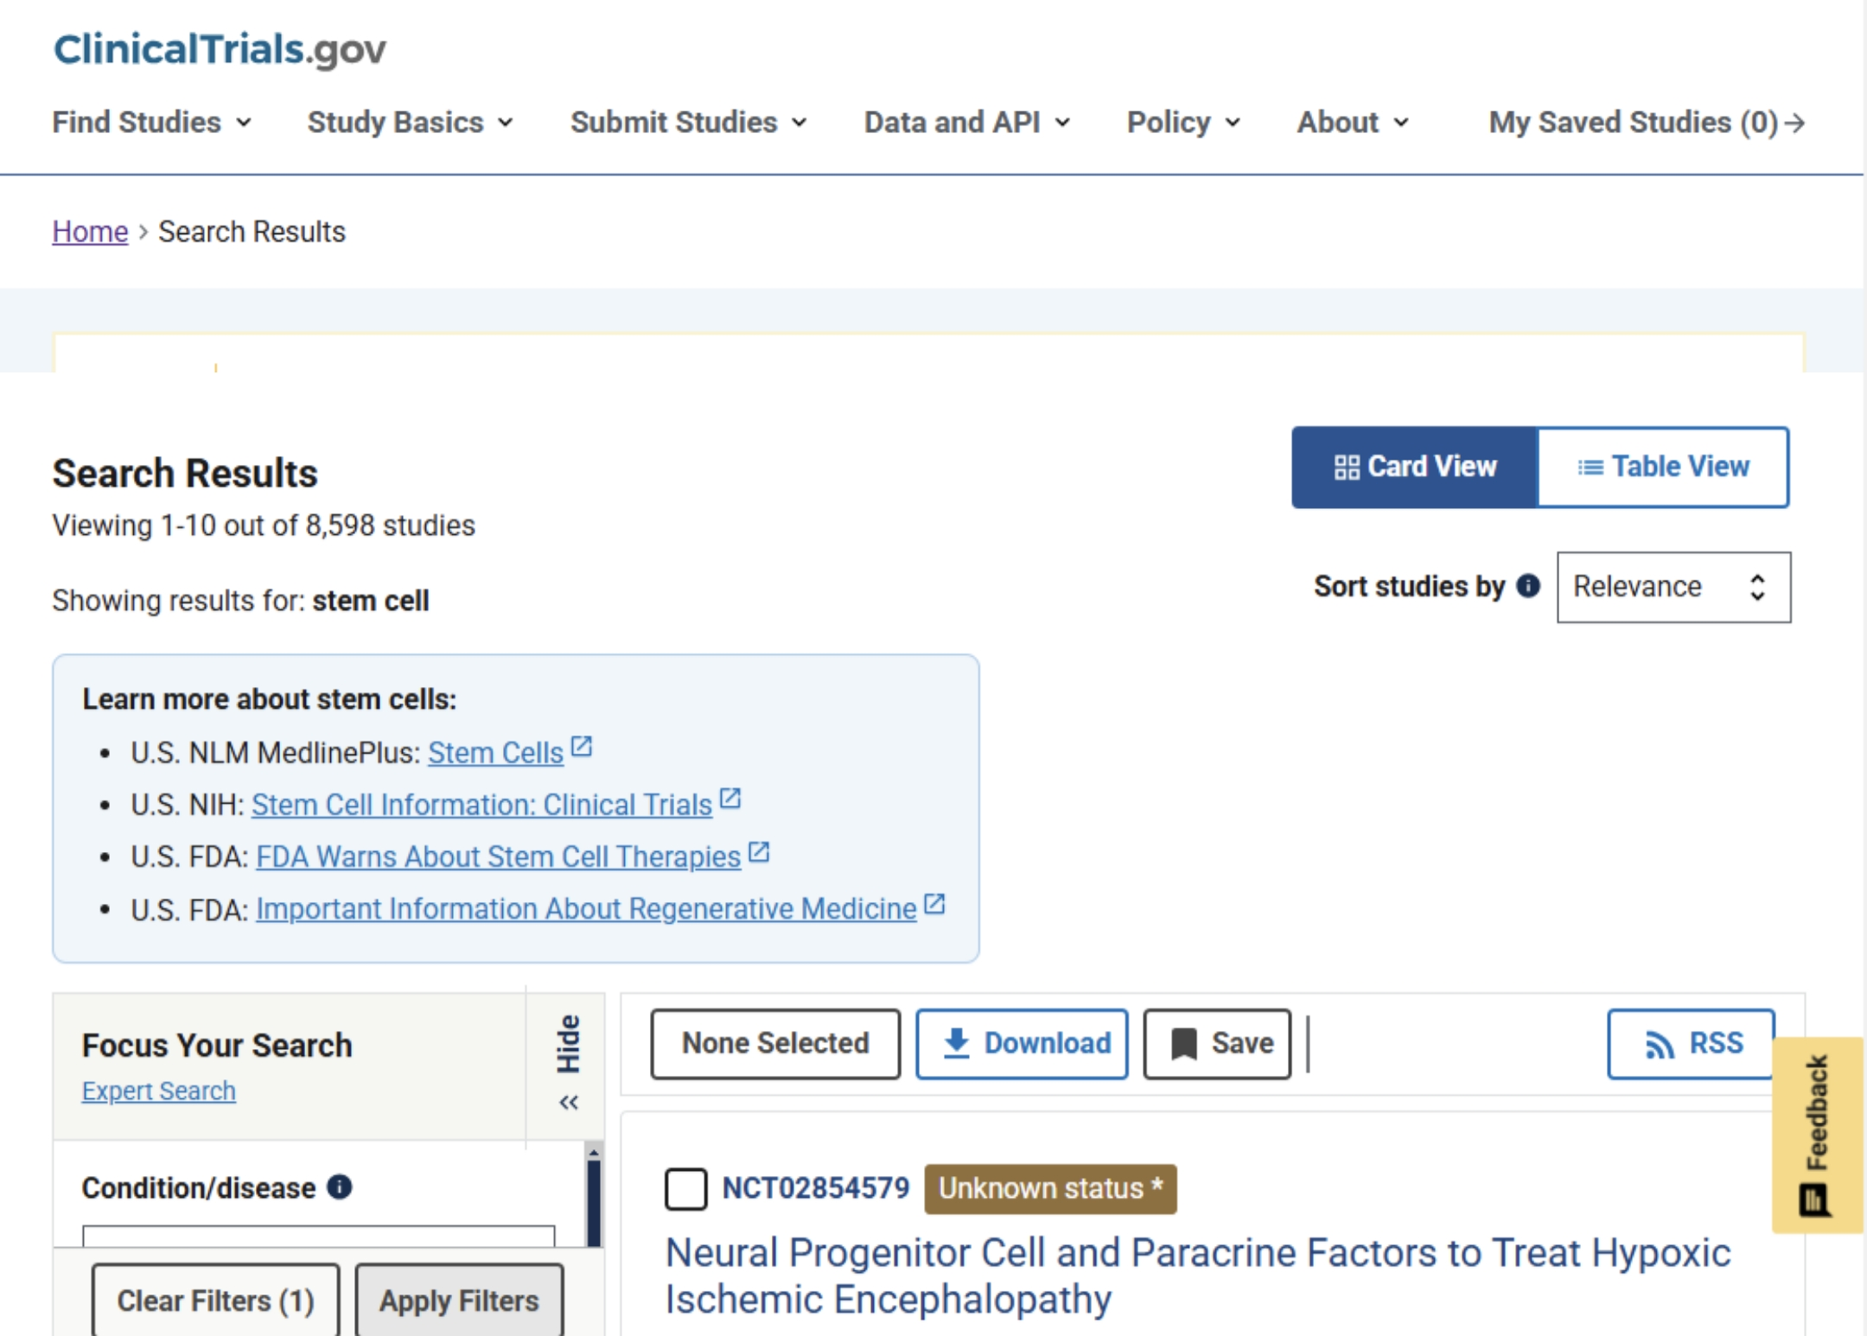
Task: Click the RSS feed icon
Action: click(1658, 1044)
